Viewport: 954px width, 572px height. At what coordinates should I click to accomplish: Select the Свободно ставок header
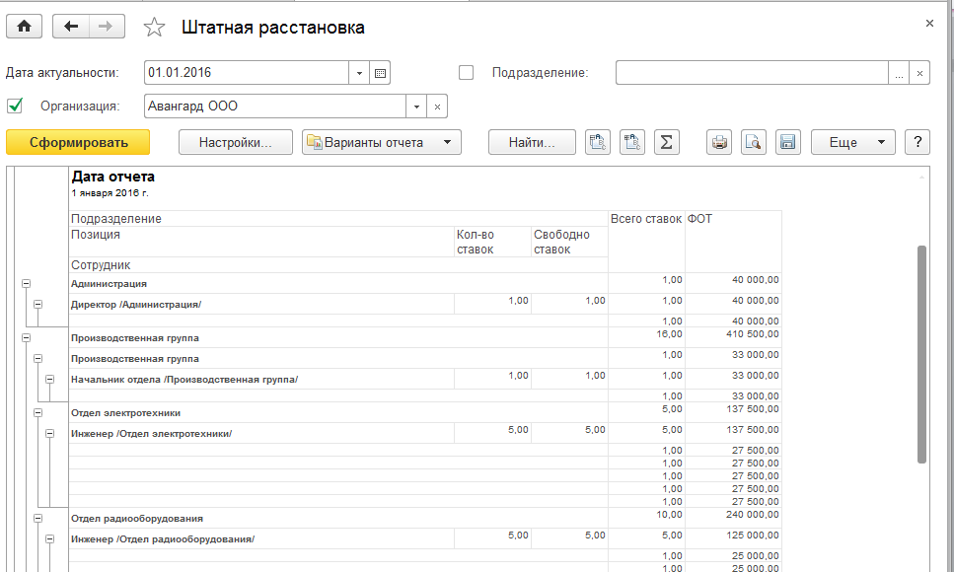pos(561,243)
